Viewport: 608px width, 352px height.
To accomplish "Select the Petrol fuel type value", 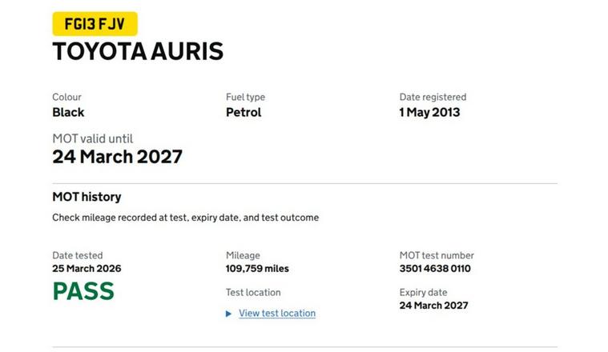I will 244,113.
